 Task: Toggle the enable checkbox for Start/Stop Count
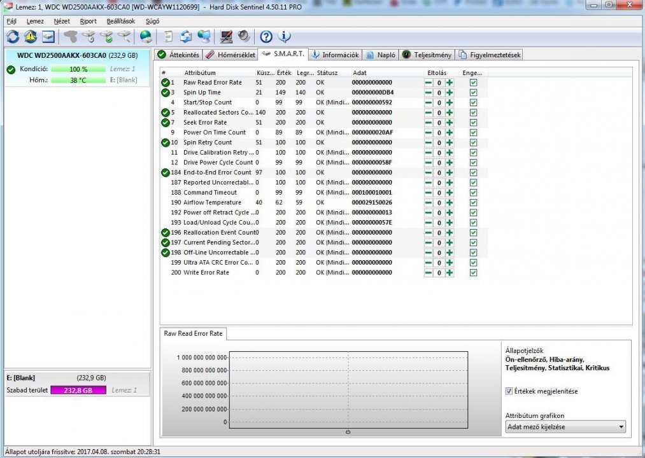click(x=473, y=102)
